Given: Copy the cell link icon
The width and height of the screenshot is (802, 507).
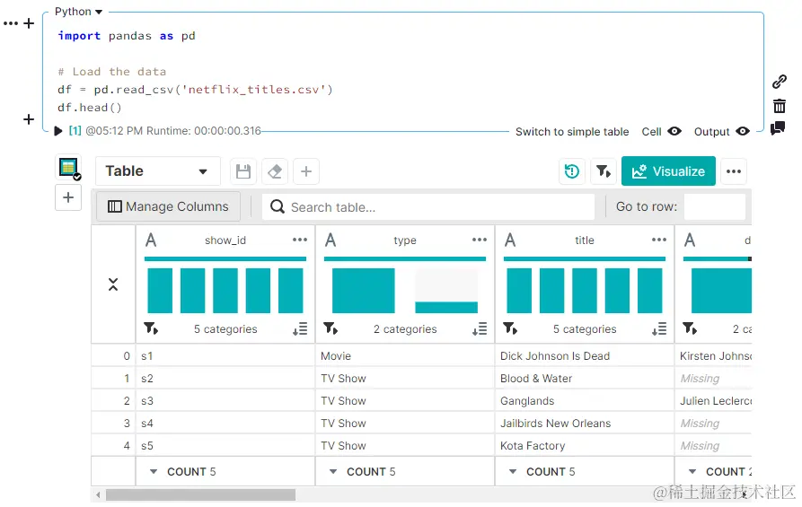Looking at the screenshot, I should pyautogui.click(x=779, y=82).
